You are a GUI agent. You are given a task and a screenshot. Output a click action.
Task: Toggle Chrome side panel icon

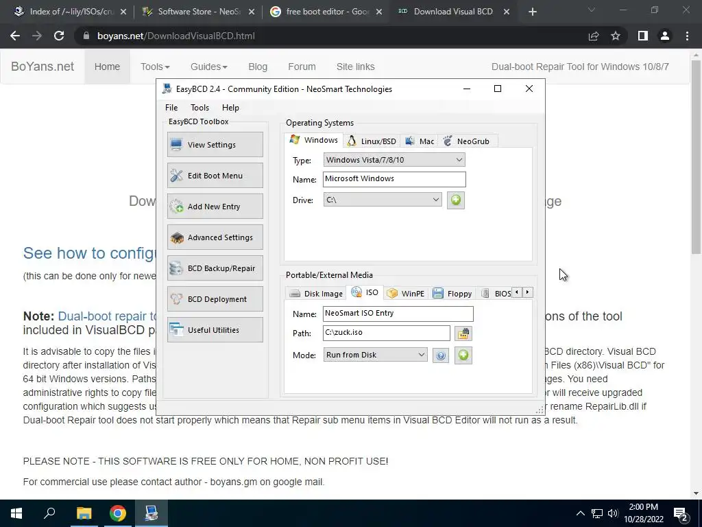point(643,36)
